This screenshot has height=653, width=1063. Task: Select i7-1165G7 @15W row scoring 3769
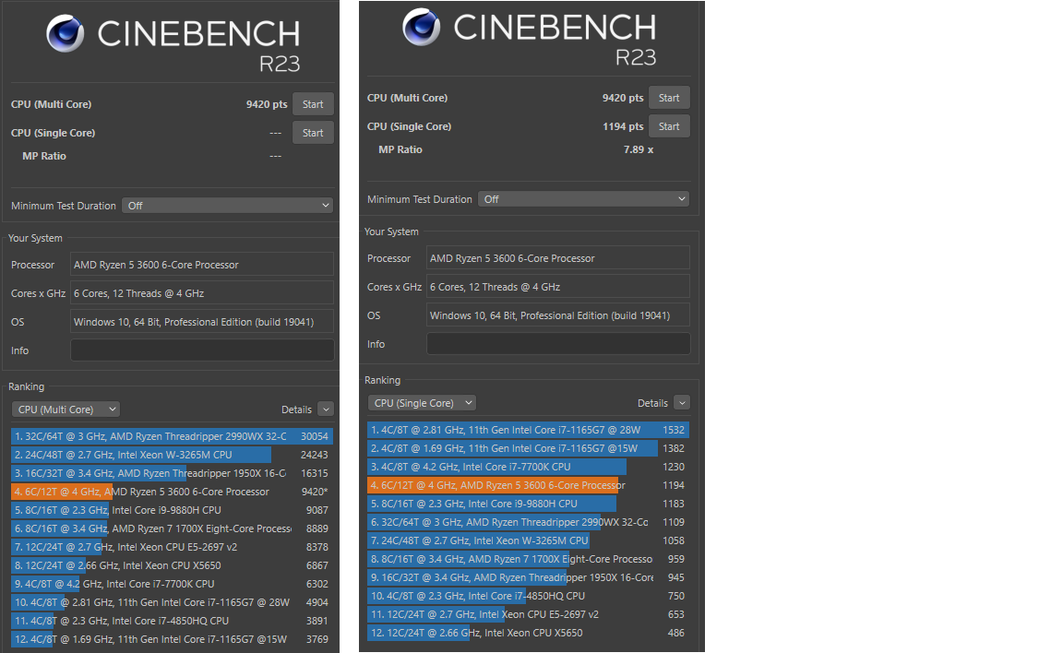172,639
